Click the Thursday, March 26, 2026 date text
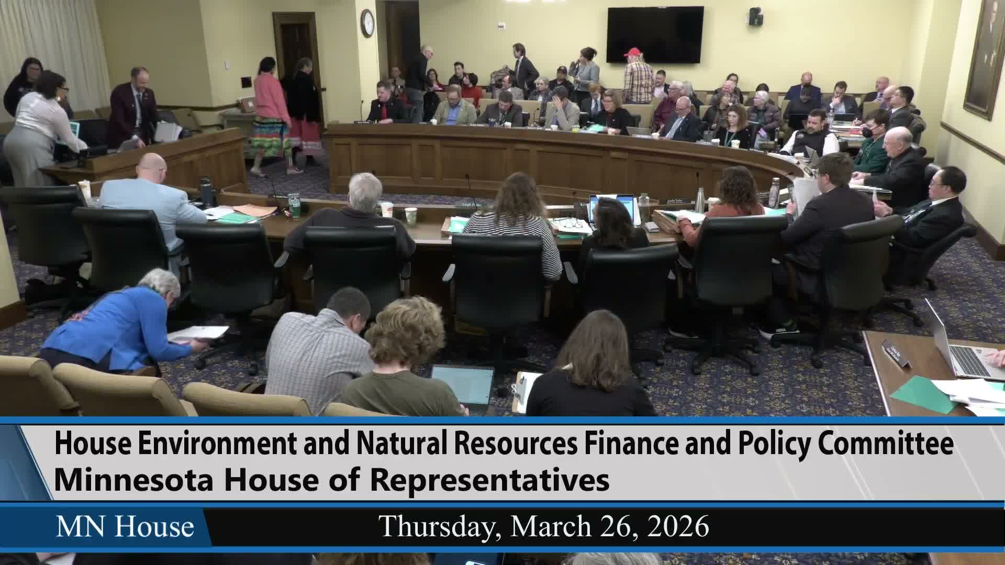Image resolution: width=1005 pixels, height=565 pixels. 544,526
